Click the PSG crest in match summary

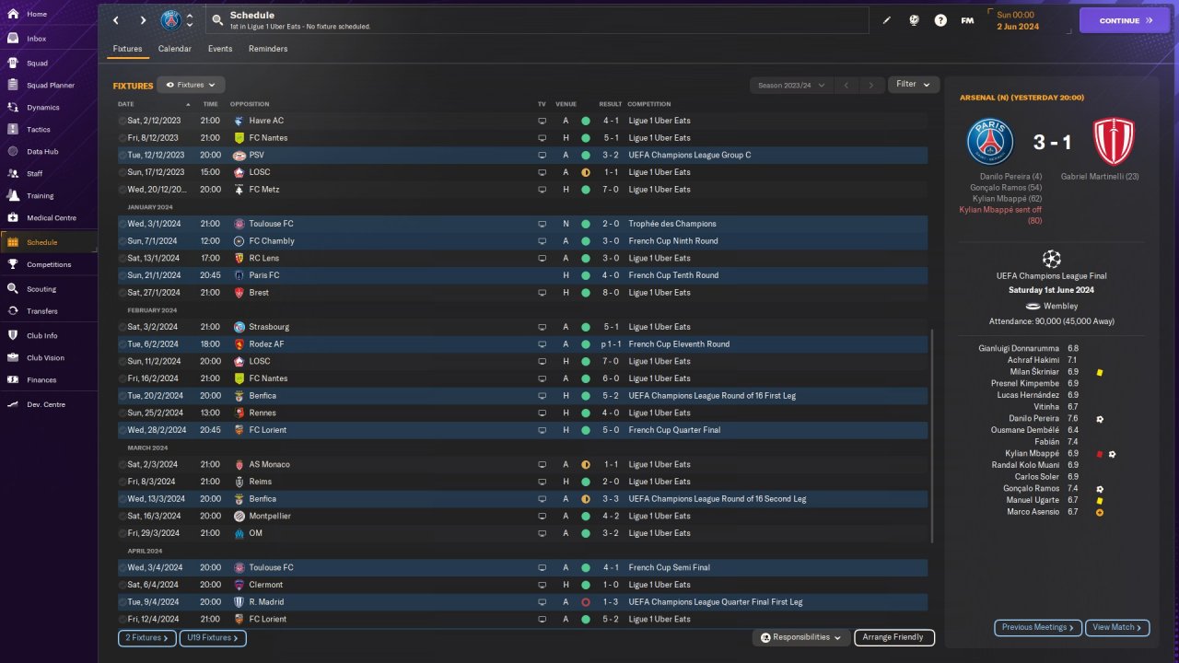pyautogui.click(x=990, y=142)
